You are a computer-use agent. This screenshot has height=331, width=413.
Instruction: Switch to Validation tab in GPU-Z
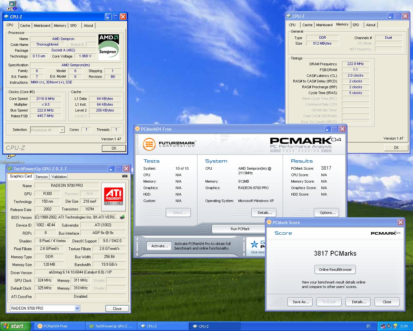59,176
